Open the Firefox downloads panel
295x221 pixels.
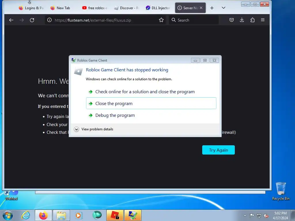242,20
